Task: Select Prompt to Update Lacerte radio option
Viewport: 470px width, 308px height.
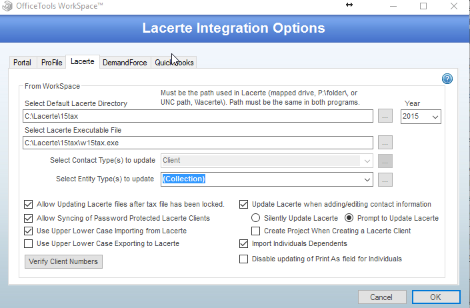Action: (349, 218)
